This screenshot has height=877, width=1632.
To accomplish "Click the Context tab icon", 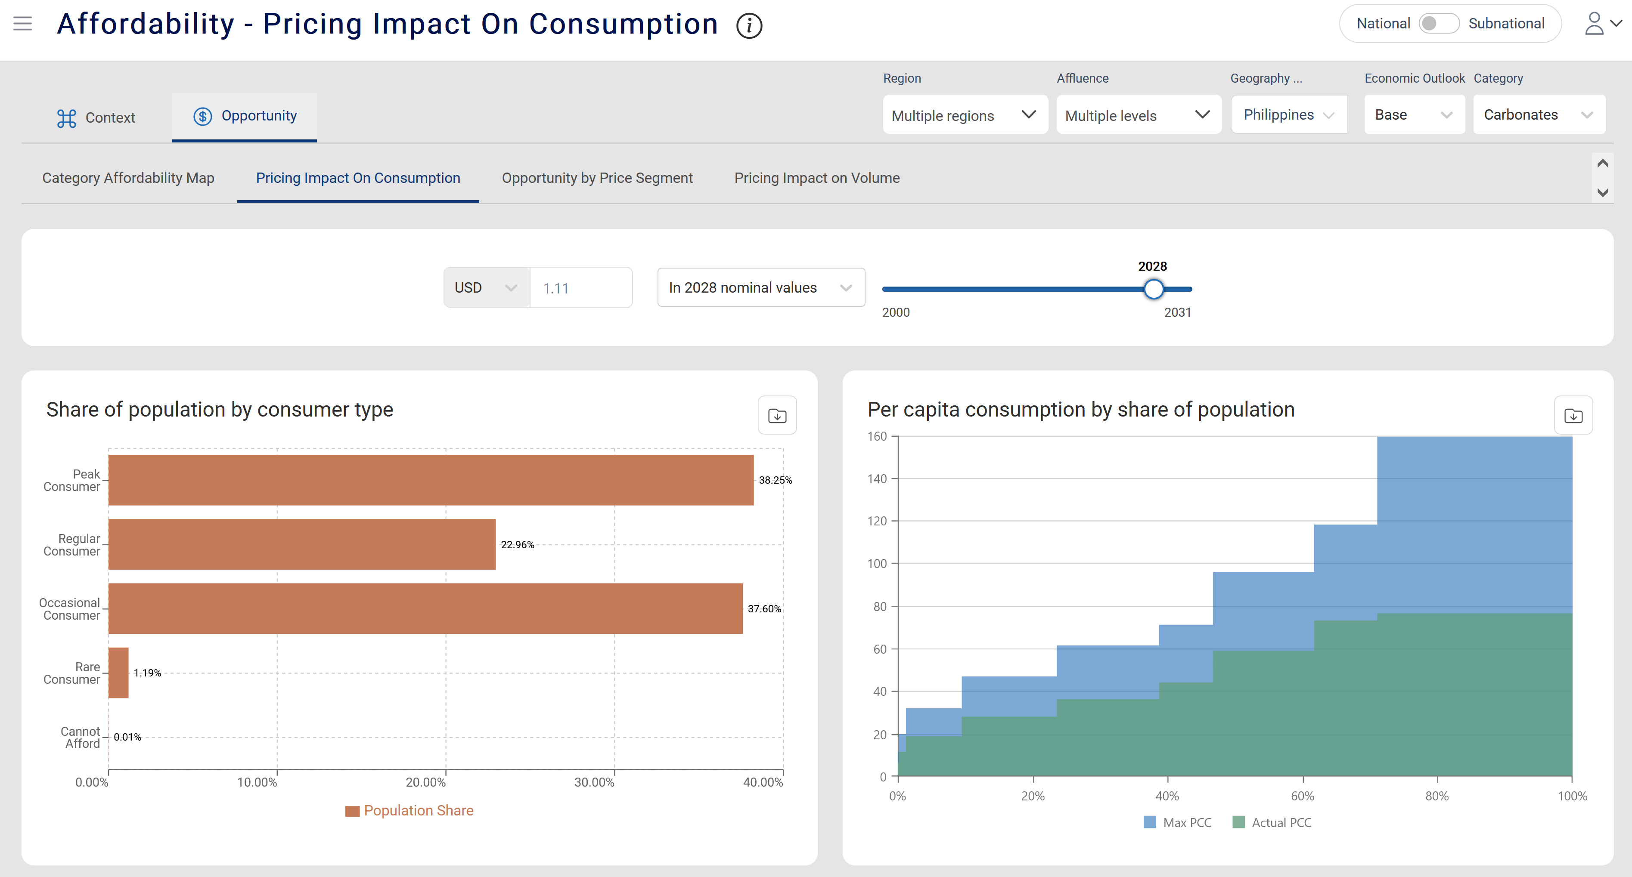I will [66, 118].
